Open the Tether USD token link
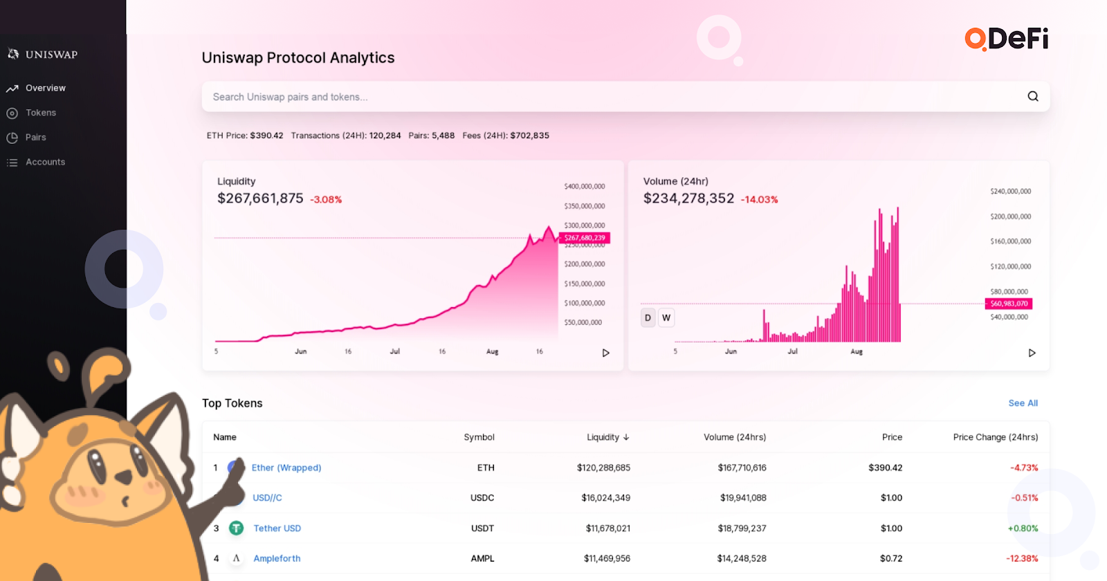 coord(277,528)
